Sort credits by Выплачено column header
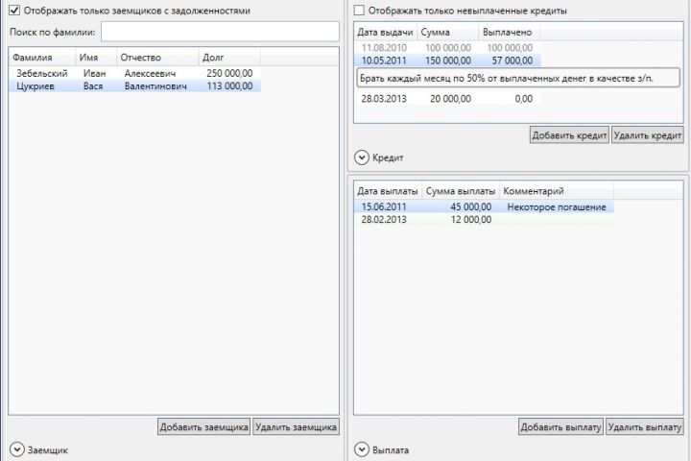Image resolution: width=691 pixels, height=461 pixels. click(x=510, y=33)
